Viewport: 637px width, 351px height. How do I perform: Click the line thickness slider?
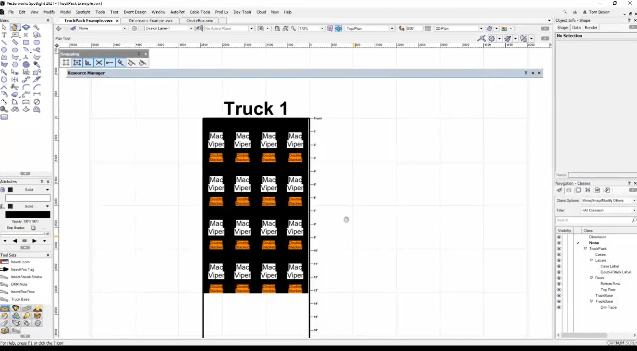click(22, 234)
